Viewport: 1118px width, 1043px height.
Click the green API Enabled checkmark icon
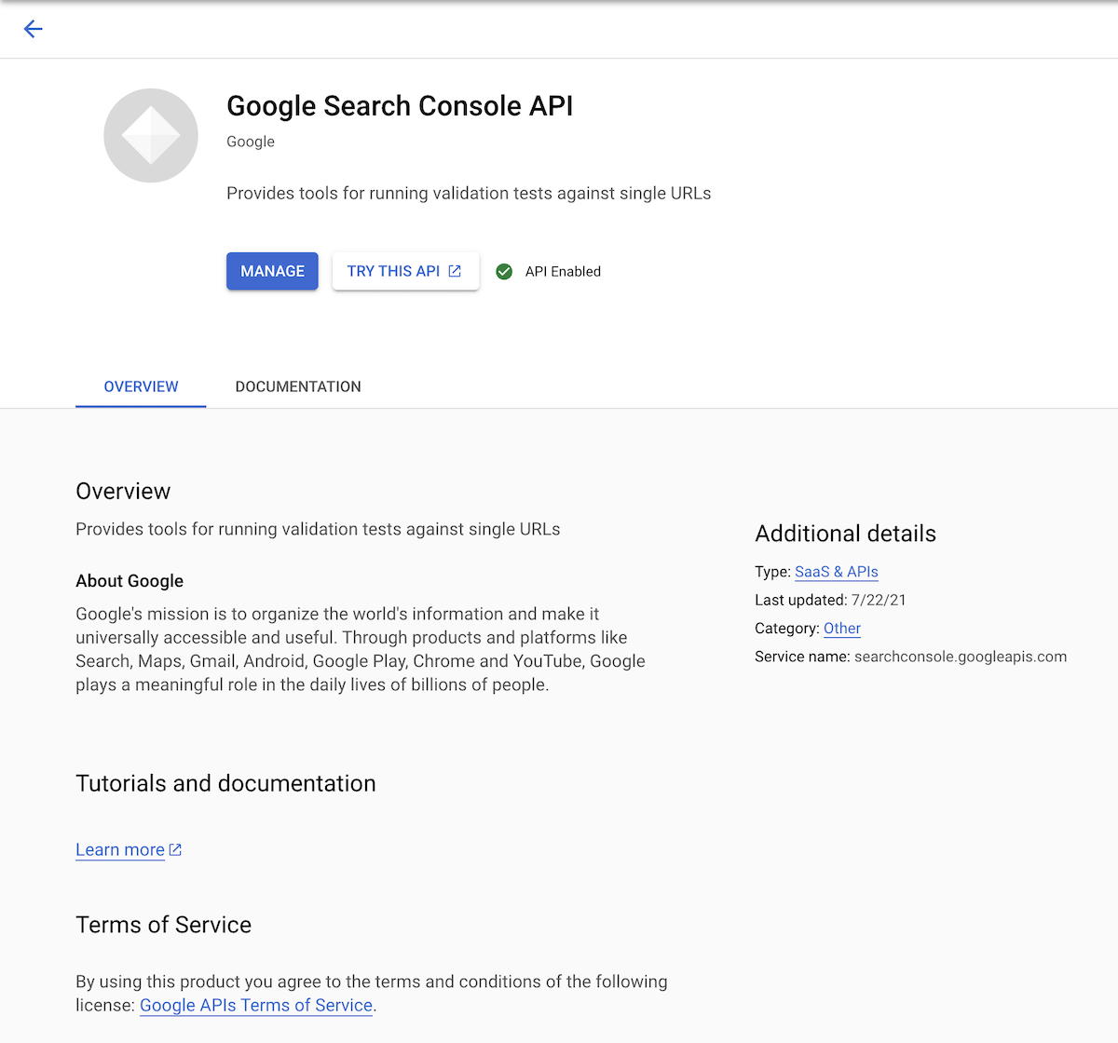(x=504, y=271)
